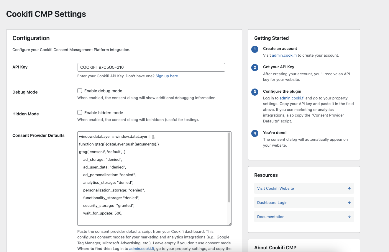Open admin.cooki.fi link under Create an account
Viewport: 389px width, 252px height.
[x=284, y=55]
